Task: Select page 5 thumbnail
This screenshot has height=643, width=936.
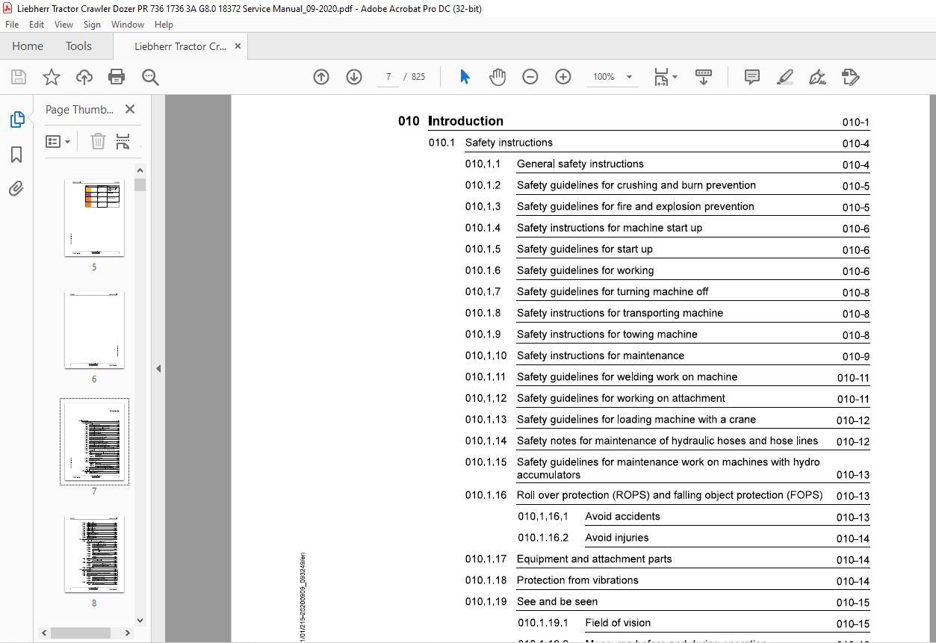Action: coord(94,218)
